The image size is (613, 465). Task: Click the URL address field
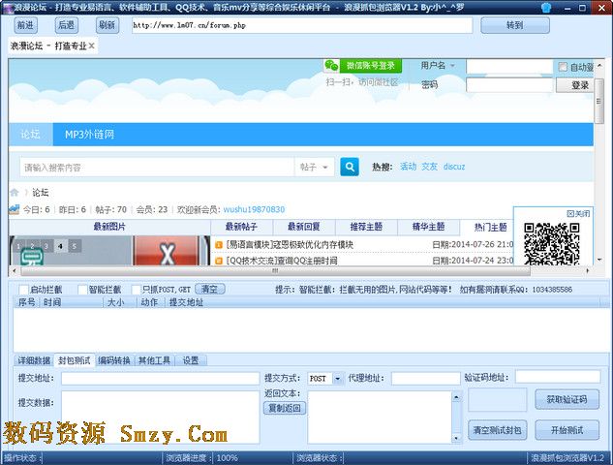302,26
